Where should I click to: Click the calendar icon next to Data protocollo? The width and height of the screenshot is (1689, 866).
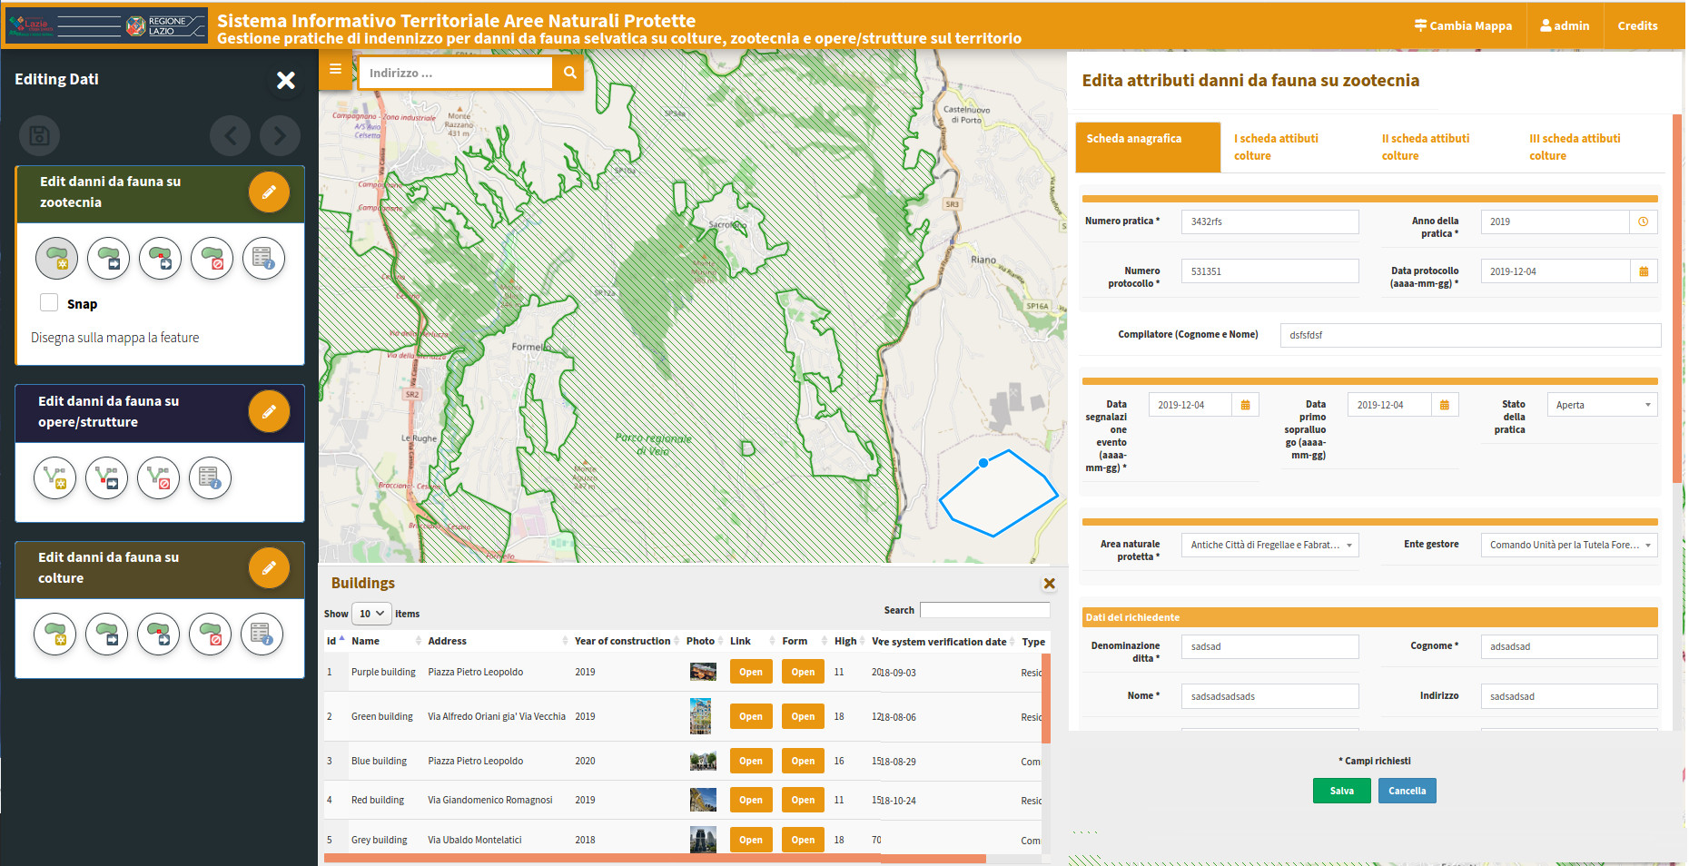(1644, 271)
